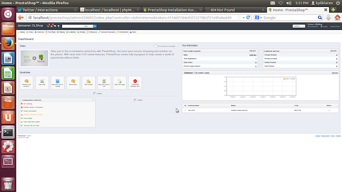Screen dimensions: 342x192
Task: Collapse the Configuration checklist panel
Action: [x=93, y=100]
